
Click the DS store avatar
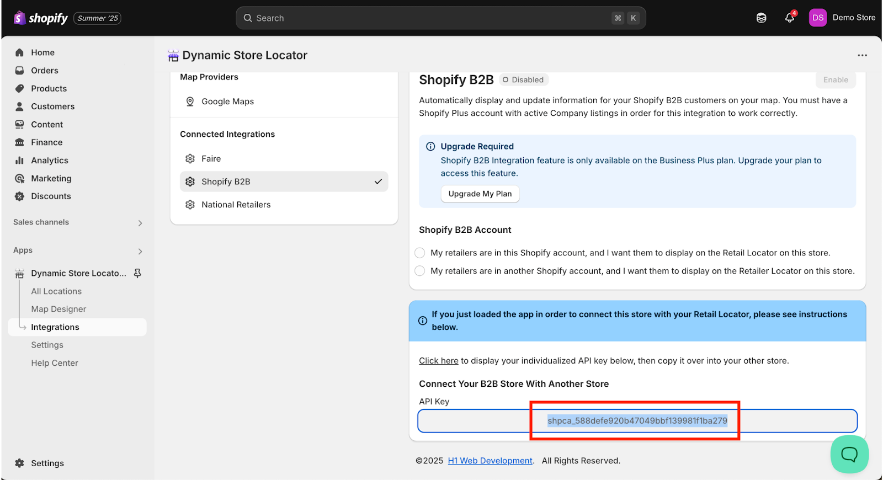pos(818,18)
